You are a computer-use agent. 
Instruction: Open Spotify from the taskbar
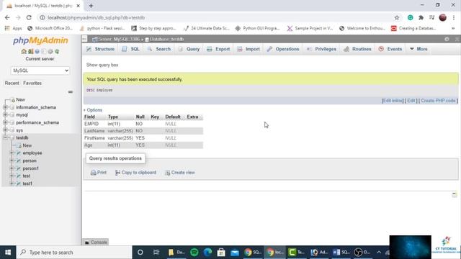194,253
